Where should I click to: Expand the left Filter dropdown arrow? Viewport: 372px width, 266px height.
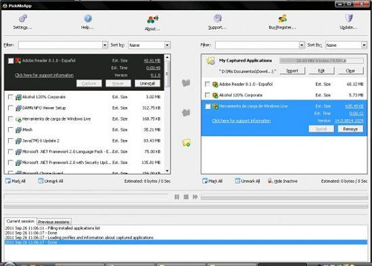[105, 45]
